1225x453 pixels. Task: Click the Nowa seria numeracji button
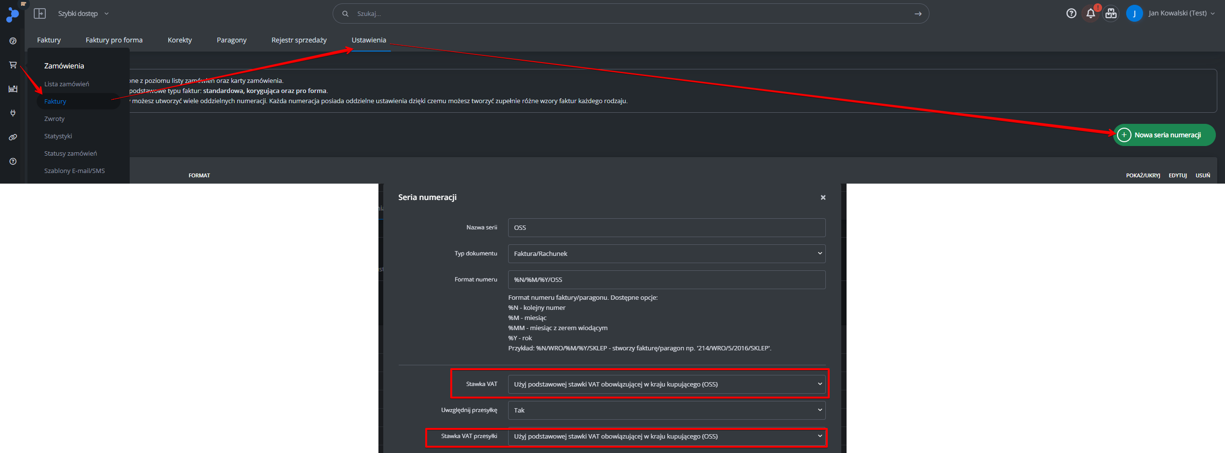tap(1164, 135)
